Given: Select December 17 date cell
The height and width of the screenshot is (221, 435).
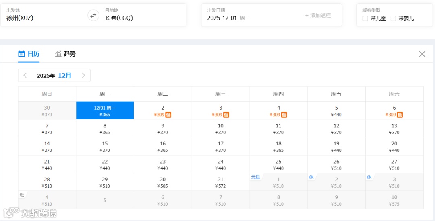Looking at the screenshot, I should point(221,146).
